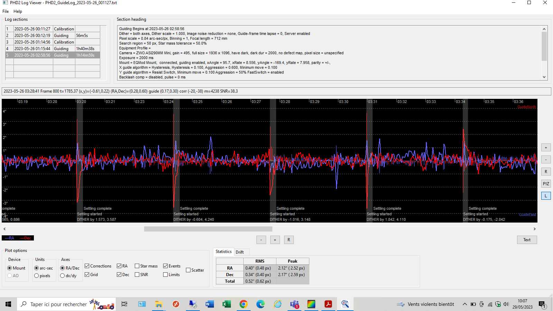
Task: Click the right arrow of horizontal graph scrollbar
Action: point(534,229)
